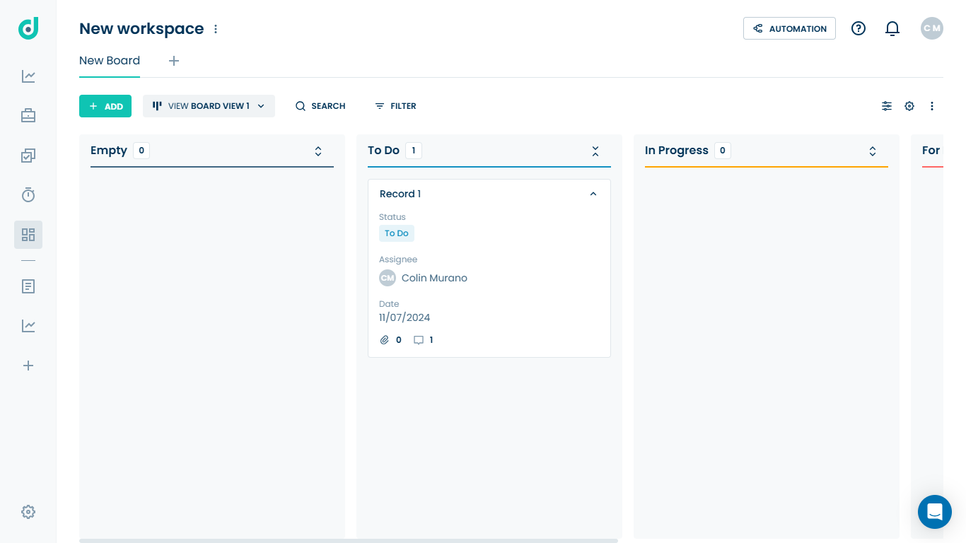Select the New Board tab
Image resolution: width=966 pixels, height=543 pixels.
coord(110,61)
